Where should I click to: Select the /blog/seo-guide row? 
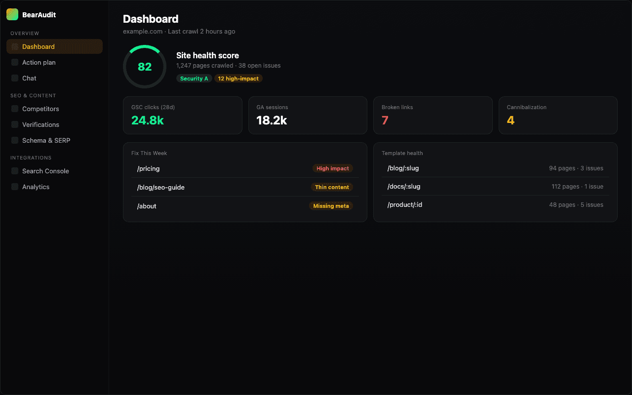[245, 187]
